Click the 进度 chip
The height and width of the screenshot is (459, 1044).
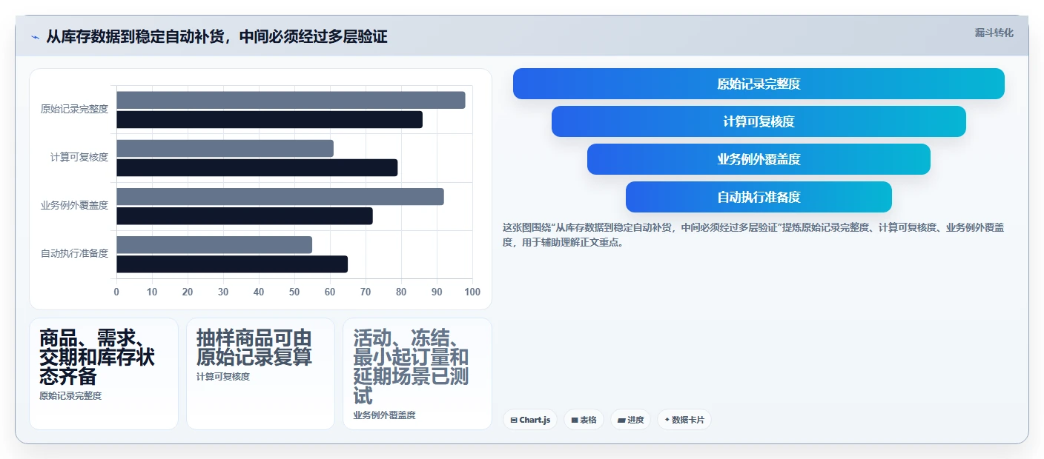coord(631,420)
